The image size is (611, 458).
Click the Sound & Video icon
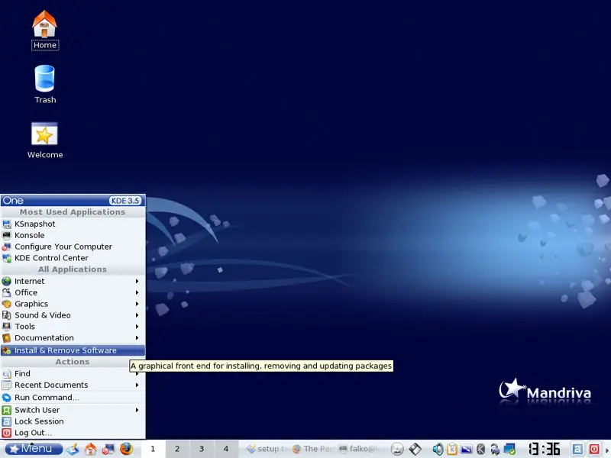point(7,315)
